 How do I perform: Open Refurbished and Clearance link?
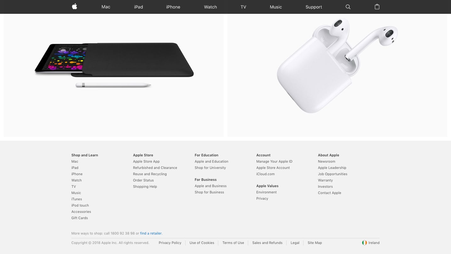155,168
